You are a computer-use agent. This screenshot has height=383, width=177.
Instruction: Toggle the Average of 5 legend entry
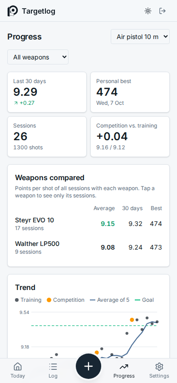[110, 300]
